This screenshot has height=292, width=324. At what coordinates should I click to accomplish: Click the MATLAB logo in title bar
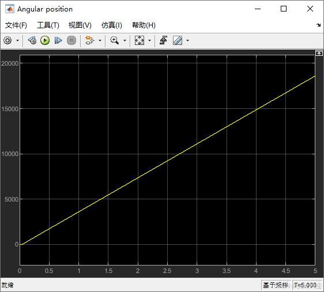[10, 9]
